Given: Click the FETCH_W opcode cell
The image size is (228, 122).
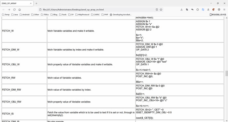Looking at the screenshot, I should click(24, 31).
